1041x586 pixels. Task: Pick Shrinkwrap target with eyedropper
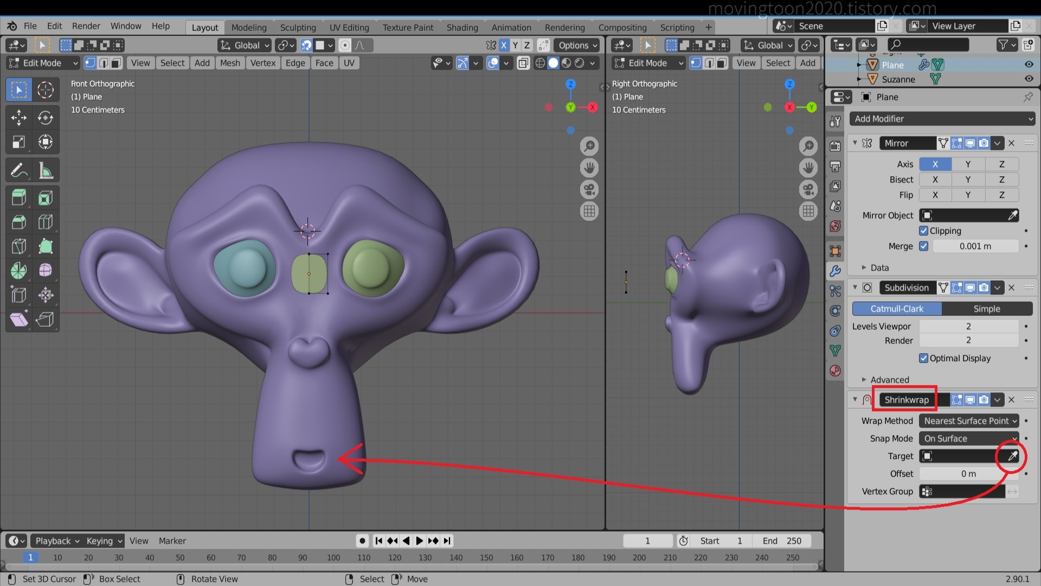(1012, 456)
